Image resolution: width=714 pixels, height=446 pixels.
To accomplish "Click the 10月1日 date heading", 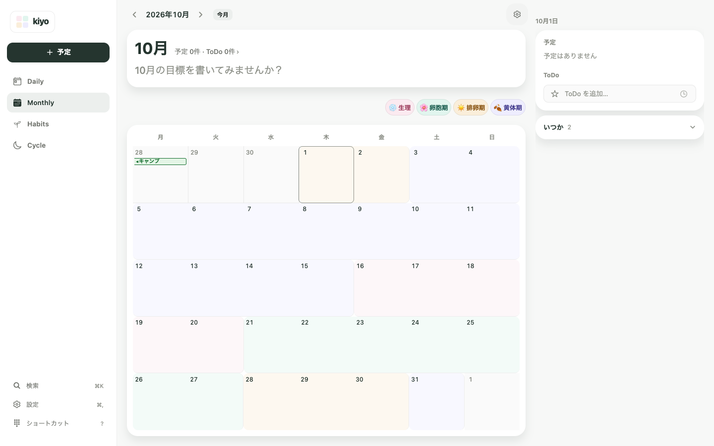I will click(546, 21).
